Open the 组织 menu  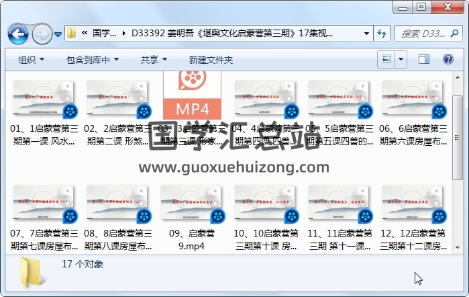point(31,60)
